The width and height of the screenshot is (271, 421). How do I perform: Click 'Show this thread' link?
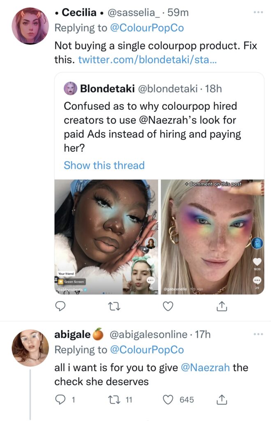point(104,165)
